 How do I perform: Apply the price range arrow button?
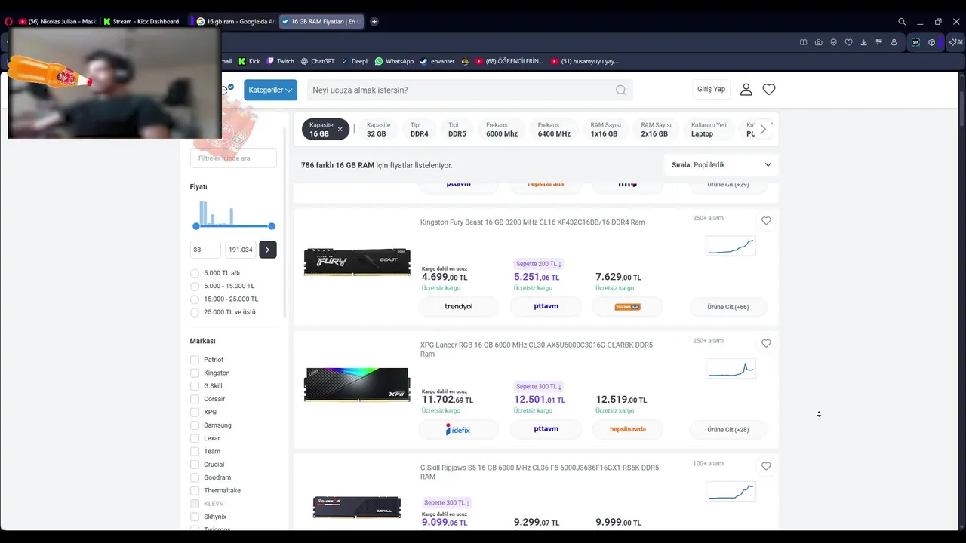click(267, 250)
